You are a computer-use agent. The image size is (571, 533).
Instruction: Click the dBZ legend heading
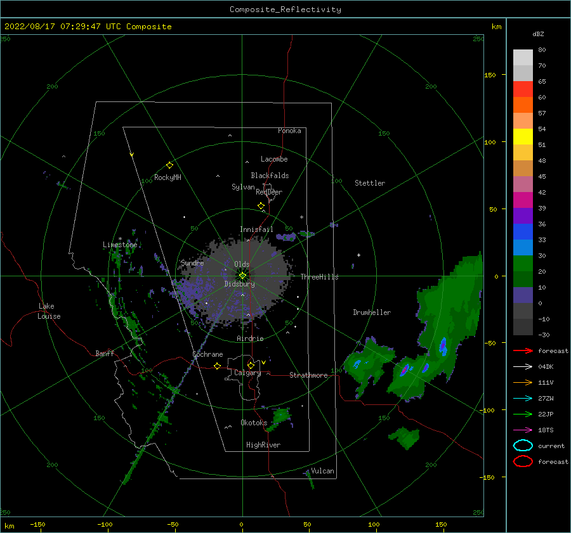(x=538, y=34)
